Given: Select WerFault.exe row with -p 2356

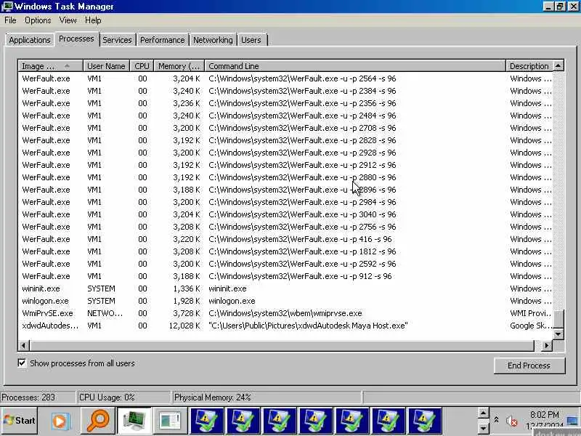Looking at the screenshot, I should pyautogui.click(x=285, y=103).
